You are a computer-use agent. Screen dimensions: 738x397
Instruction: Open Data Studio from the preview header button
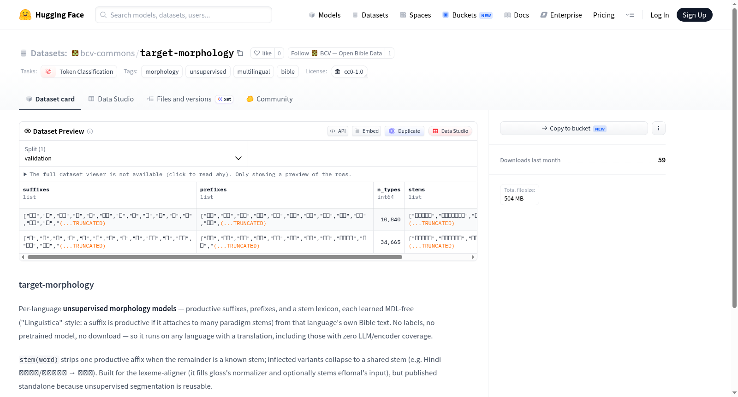pyautogui.click(x=450, y=131)
